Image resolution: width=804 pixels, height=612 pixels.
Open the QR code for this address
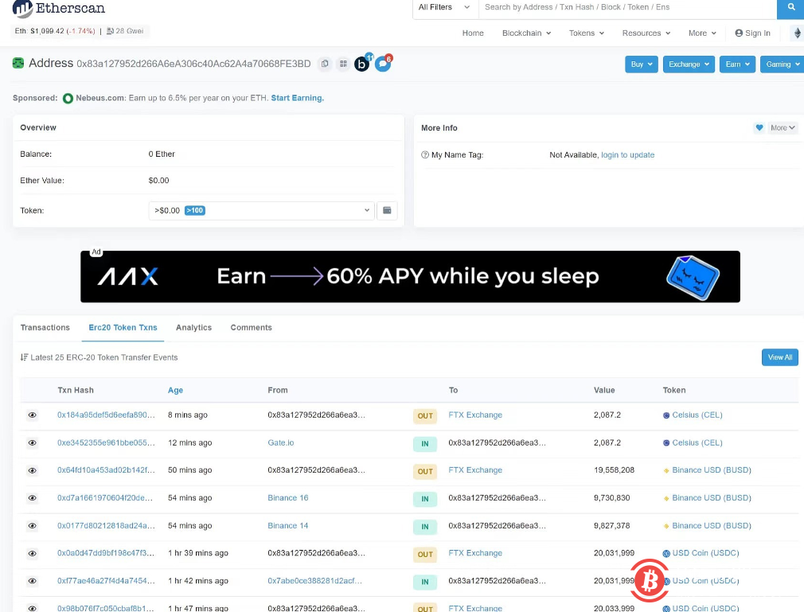pos(345,63)
